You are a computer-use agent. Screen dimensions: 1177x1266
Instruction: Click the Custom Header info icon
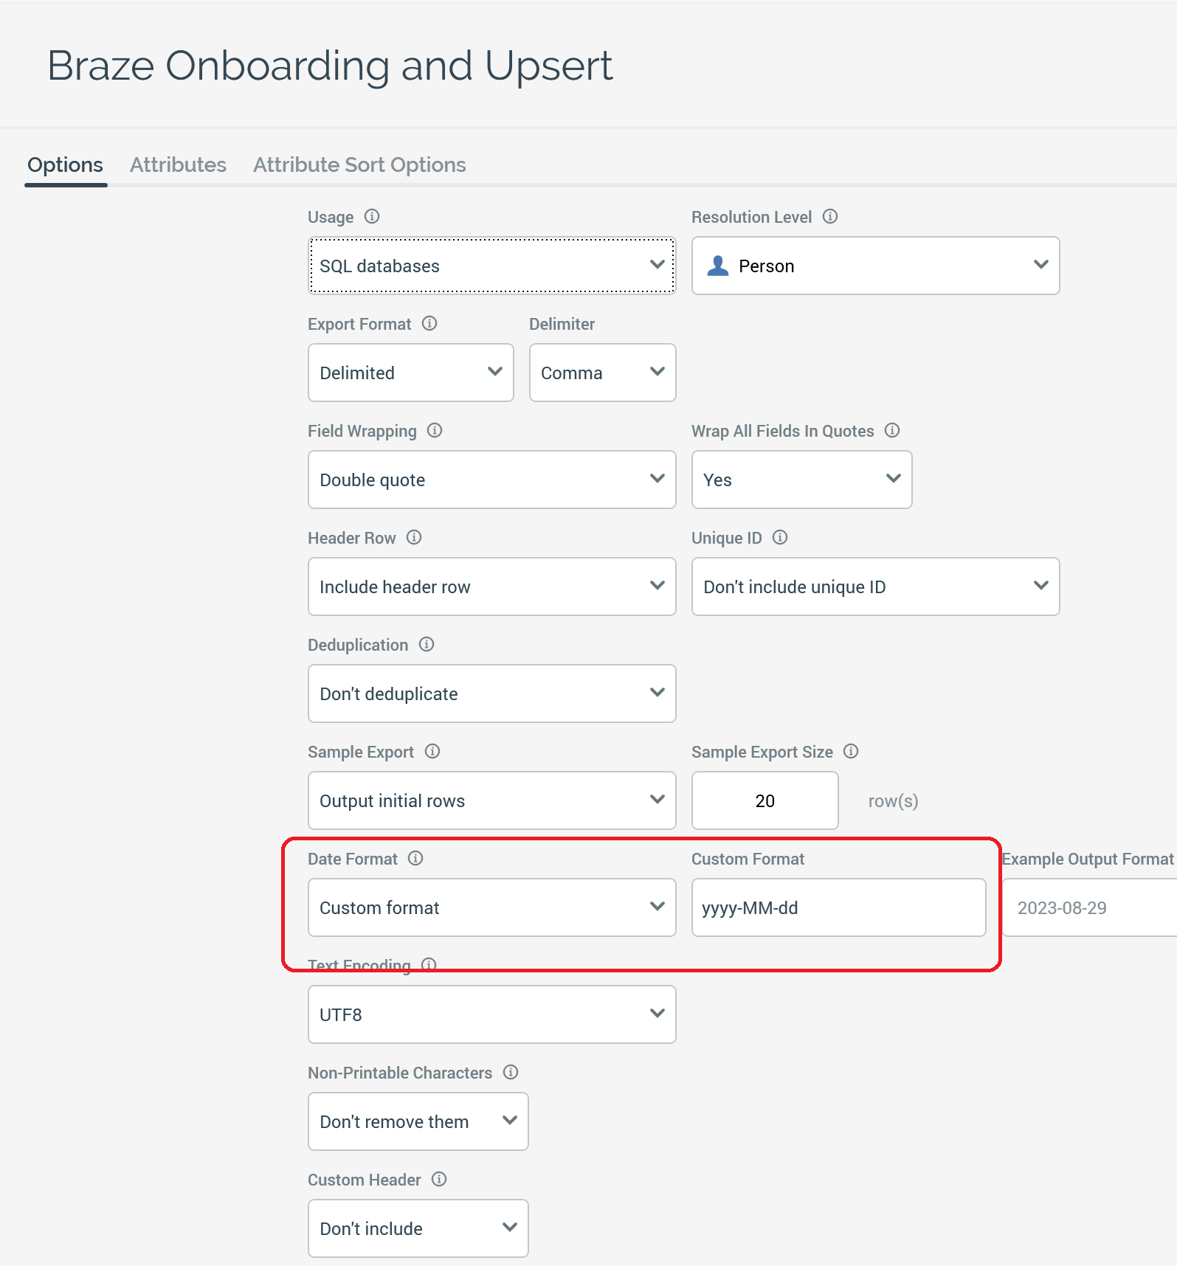(x=439, y=1179)
